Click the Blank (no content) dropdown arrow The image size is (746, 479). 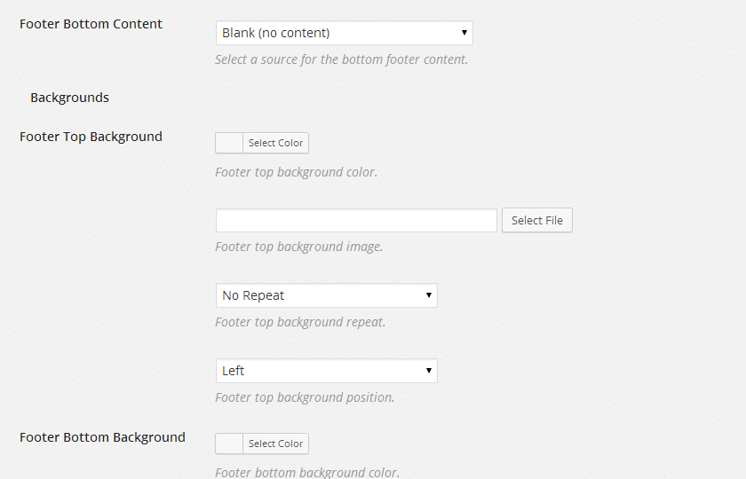464,33
